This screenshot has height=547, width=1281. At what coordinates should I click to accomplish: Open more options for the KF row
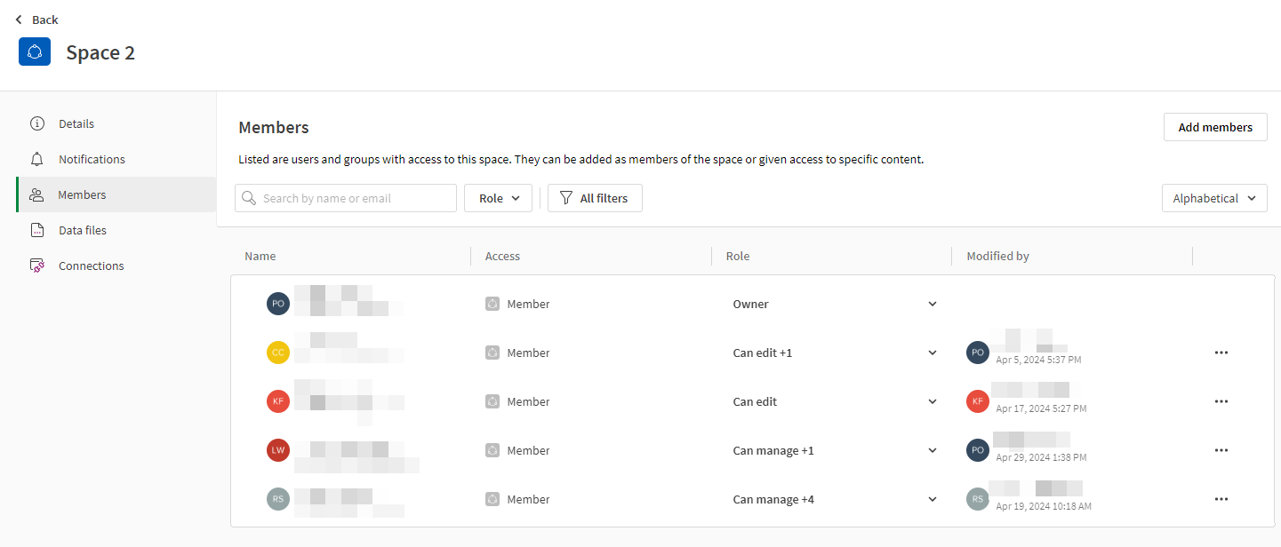click(x=1221, y=401)
